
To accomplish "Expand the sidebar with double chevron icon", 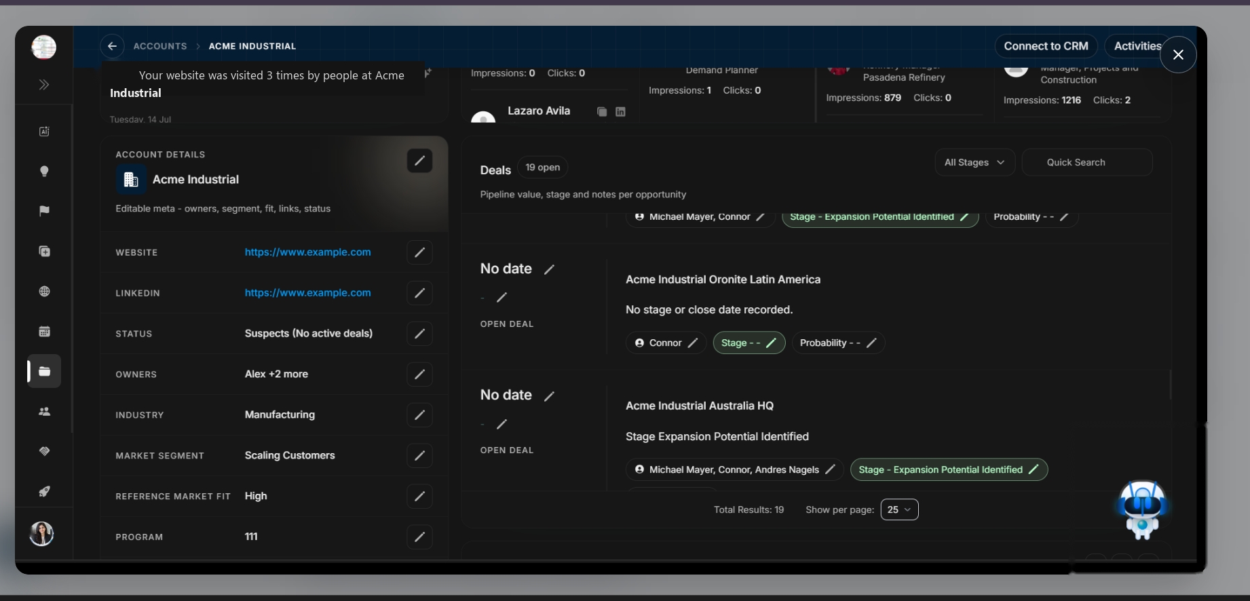I will click(44, 85).
